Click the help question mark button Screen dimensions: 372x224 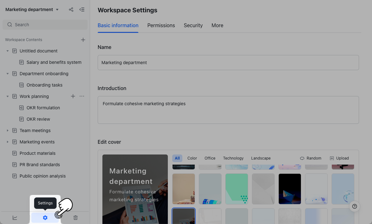tap(355, 206)
